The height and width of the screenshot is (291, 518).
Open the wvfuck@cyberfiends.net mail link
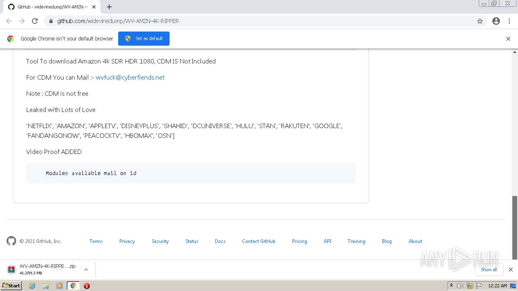[130, 77]
